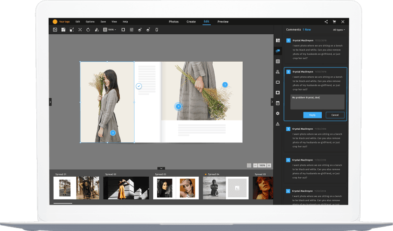Open the layouts panel in right sidebar

[x=278, y=40]
